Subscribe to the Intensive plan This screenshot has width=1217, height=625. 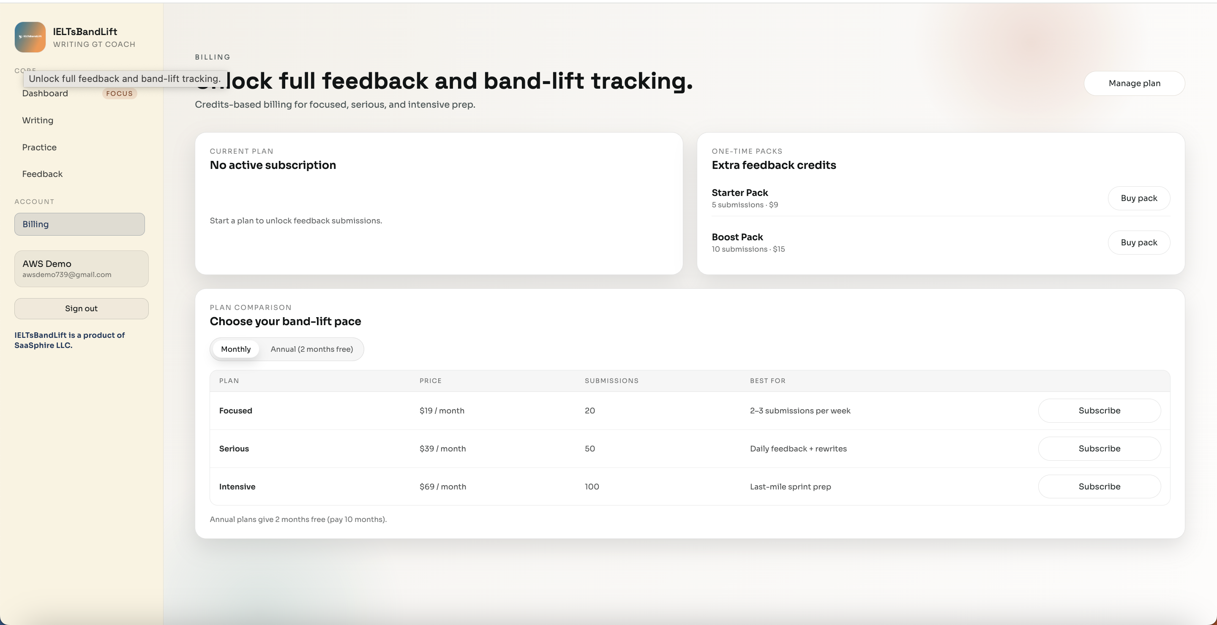[x=1100, y=486]
